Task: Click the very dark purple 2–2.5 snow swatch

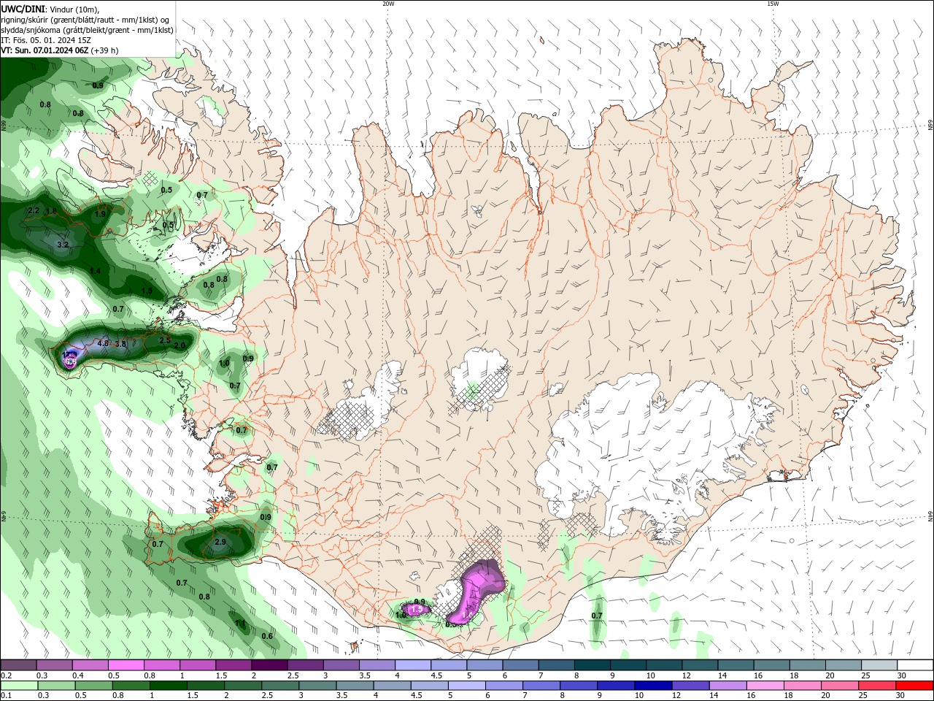Action: tap(269, 664)
